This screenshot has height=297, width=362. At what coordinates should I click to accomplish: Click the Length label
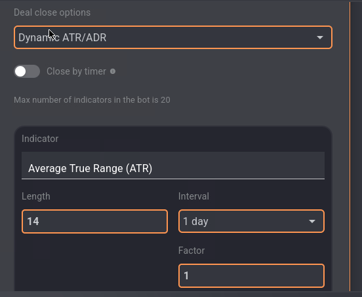click(36, 196)
